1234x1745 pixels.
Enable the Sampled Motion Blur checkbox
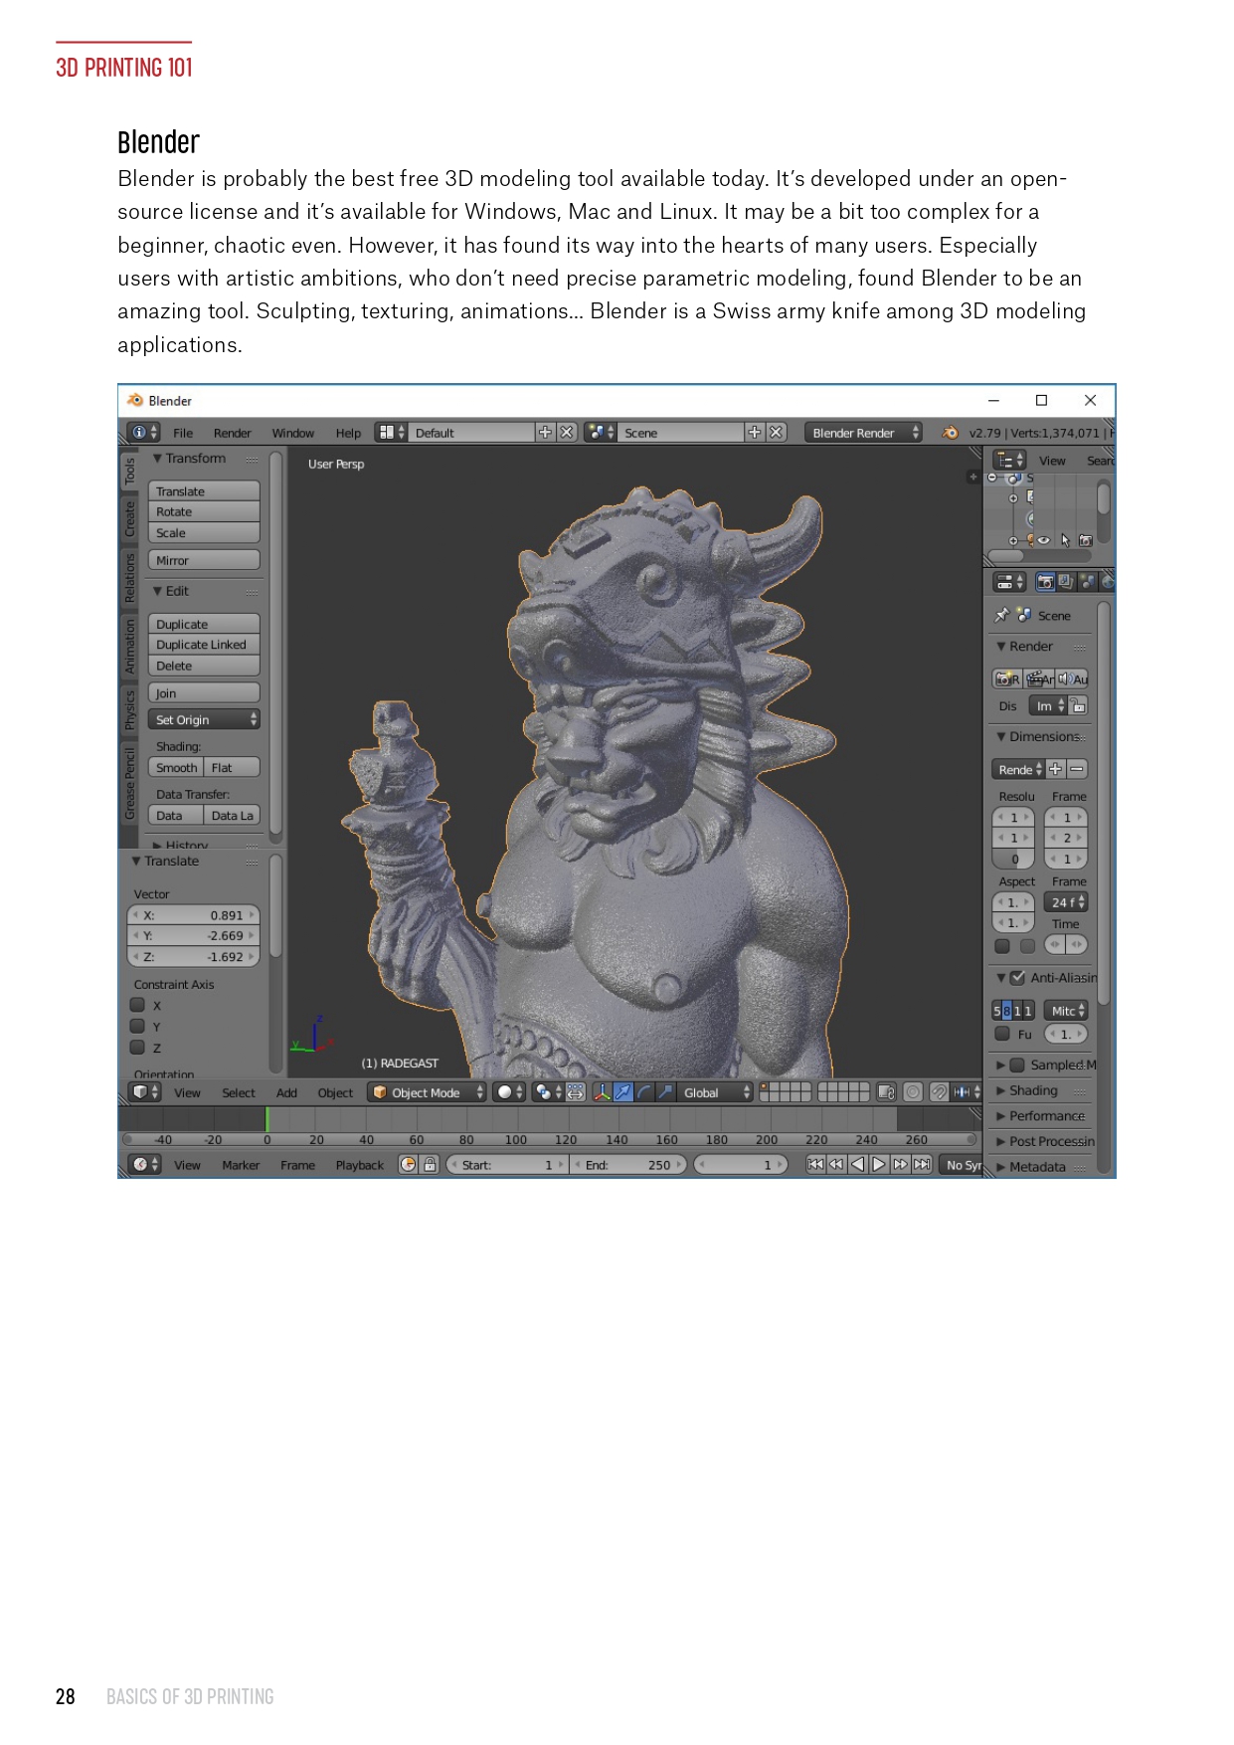click(1017, 1065)
